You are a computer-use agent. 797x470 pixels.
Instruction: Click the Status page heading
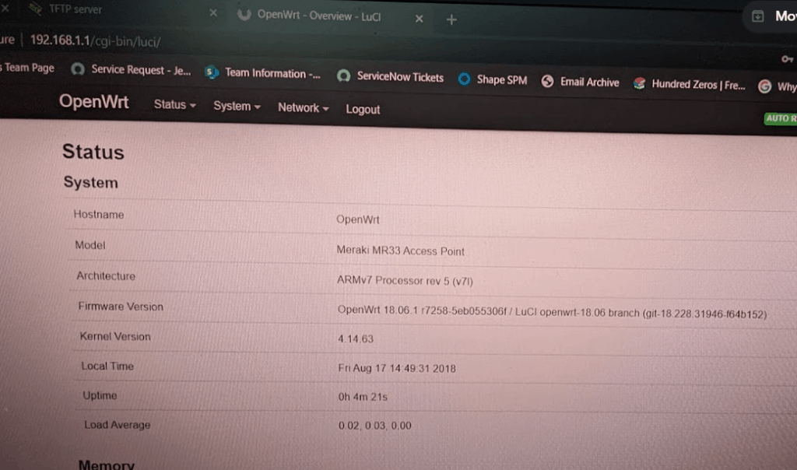click(x=93, y=152)
